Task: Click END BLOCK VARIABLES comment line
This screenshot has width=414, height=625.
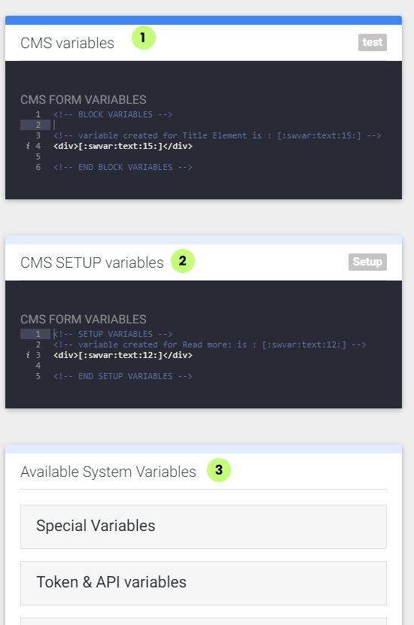Action: click(x=123, y=167)
